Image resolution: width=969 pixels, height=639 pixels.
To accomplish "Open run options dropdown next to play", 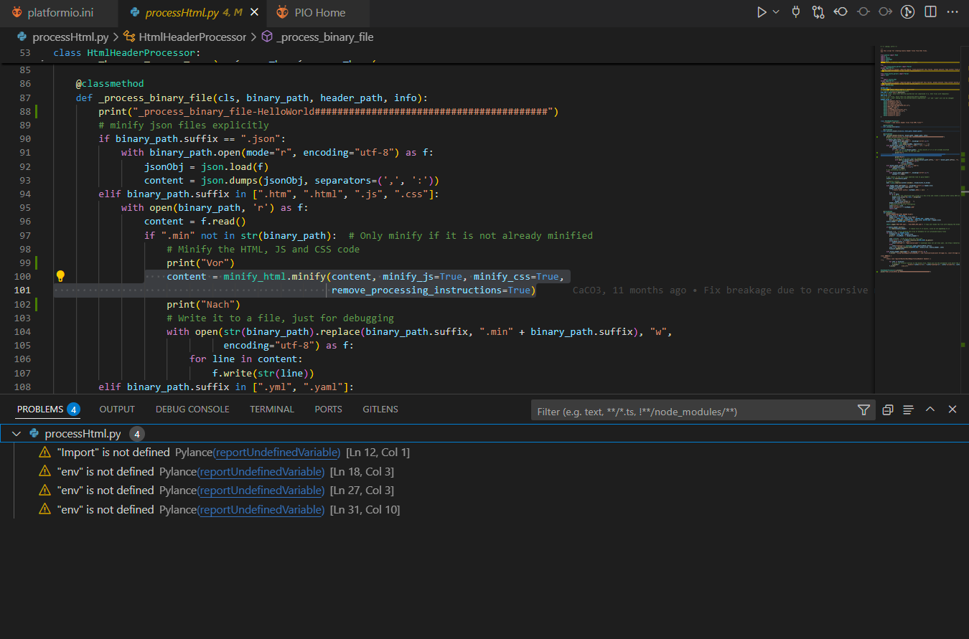I will (776, 12).
